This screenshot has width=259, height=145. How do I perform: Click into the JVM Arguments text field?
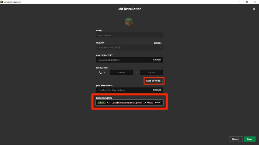pyautogui.click(x=125, y=103)
